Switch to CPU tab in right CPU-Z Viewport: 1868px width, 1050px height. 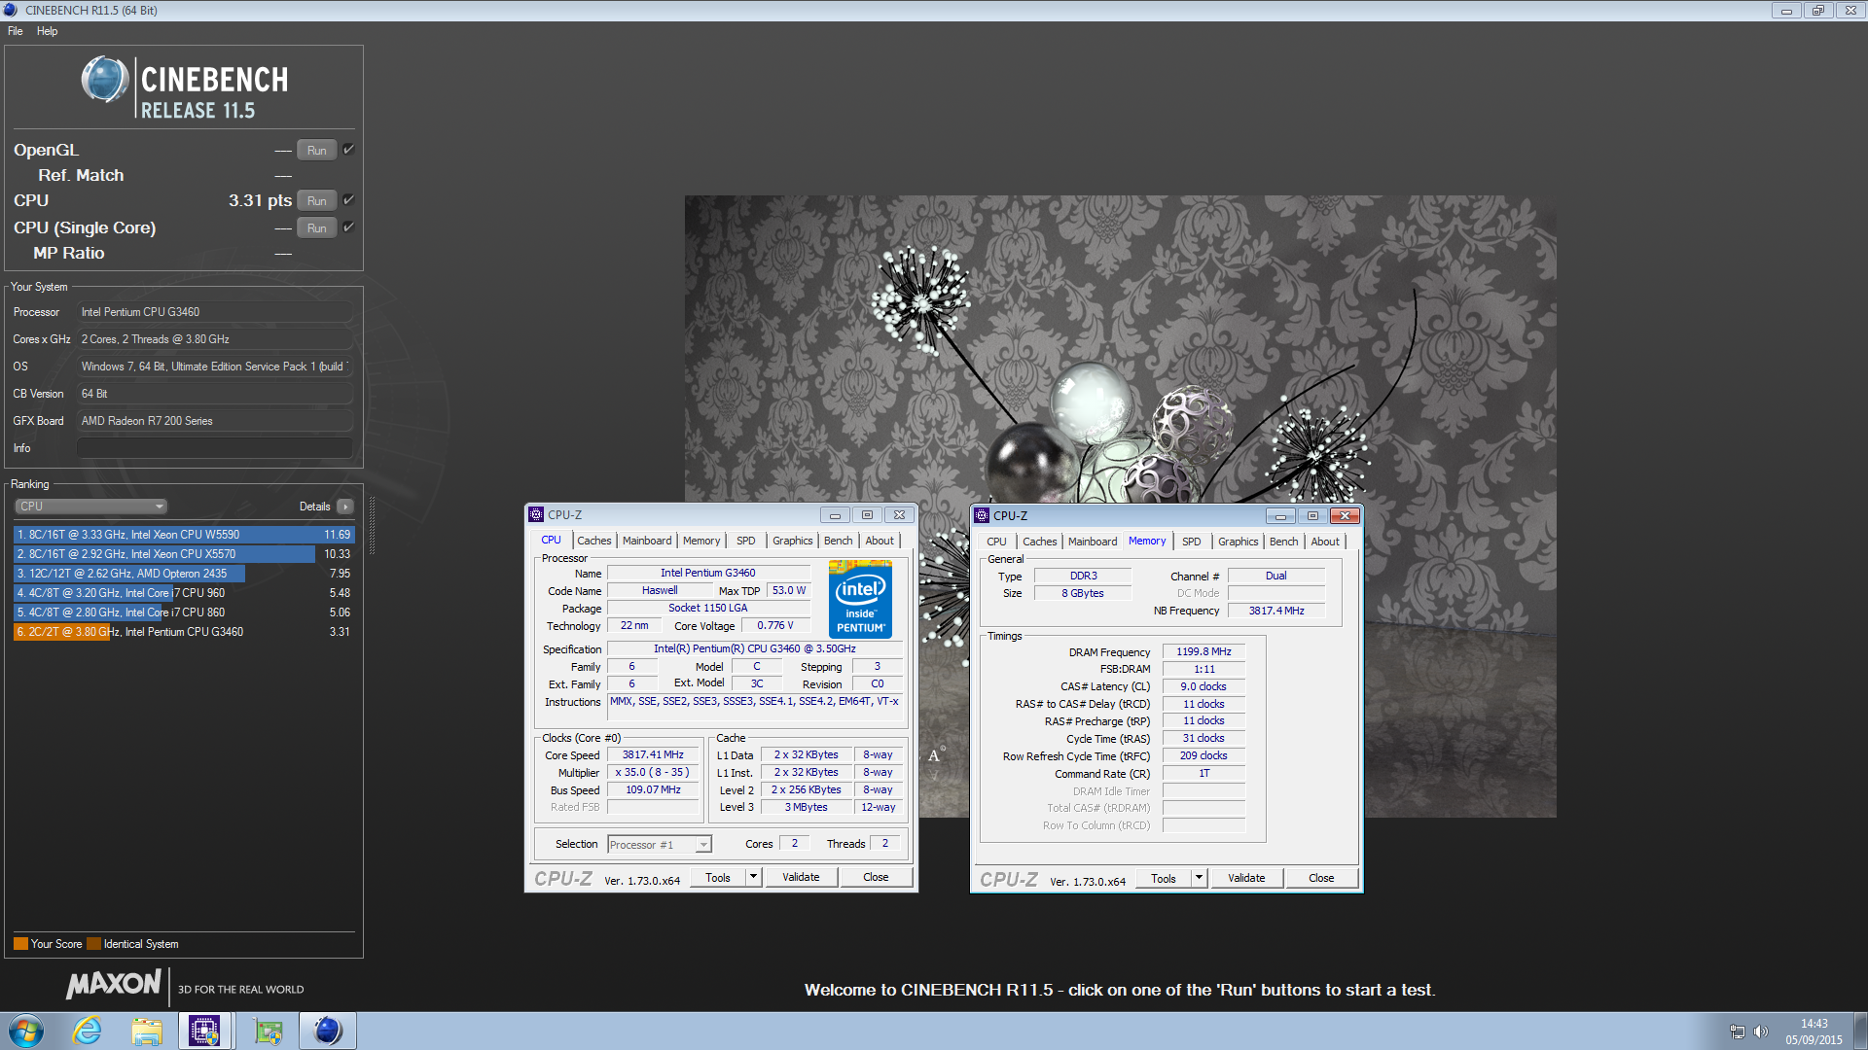pos(997,542)
